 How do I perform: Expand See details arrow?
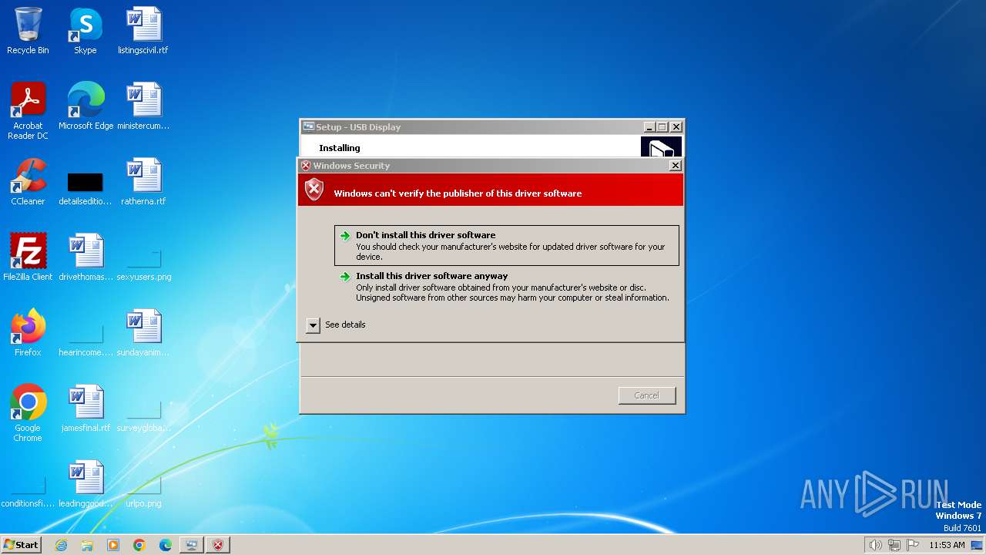(x=313, y=325)
